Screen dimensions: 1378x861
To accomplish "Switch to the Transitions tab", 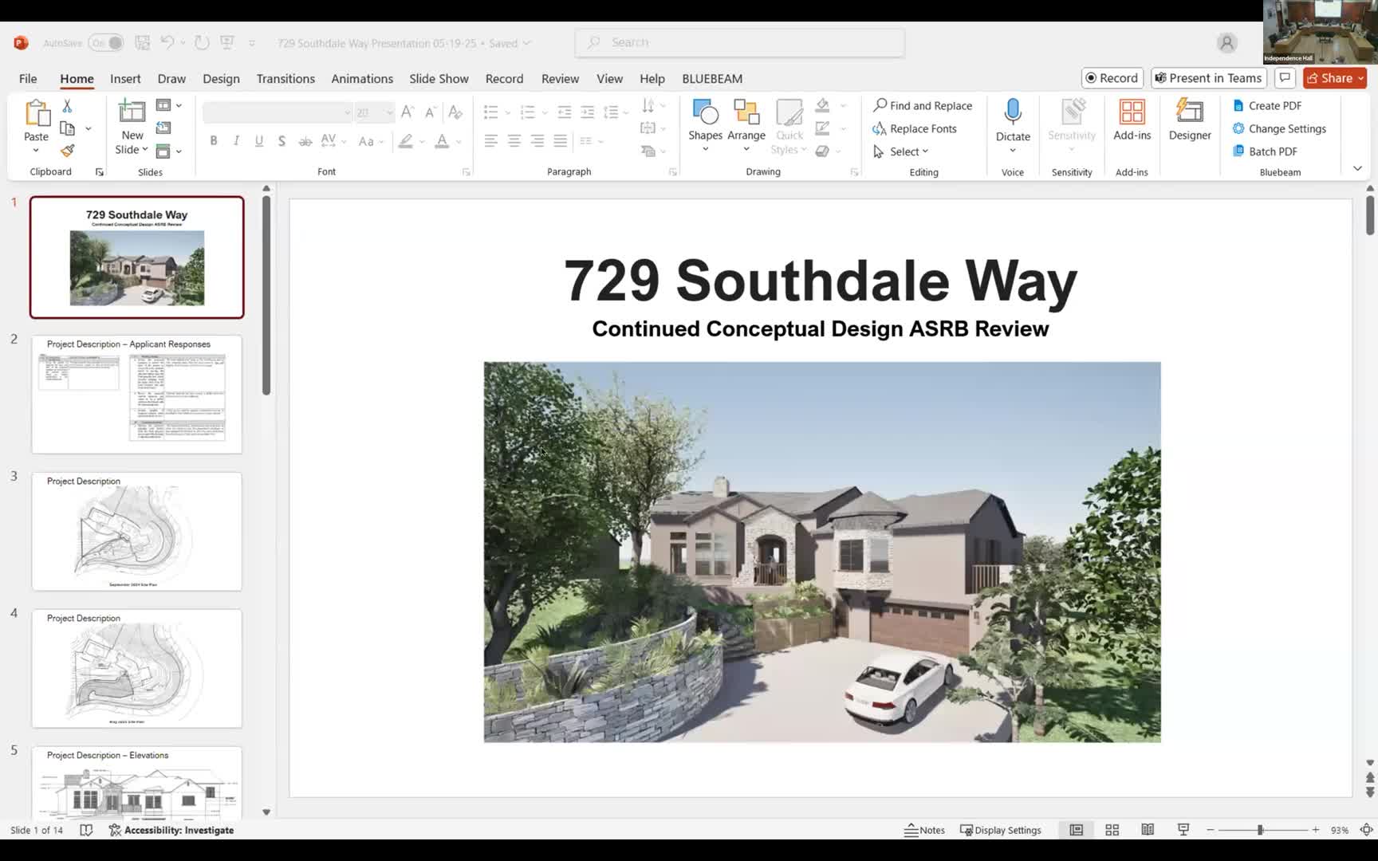I will (x=285, y=78).
